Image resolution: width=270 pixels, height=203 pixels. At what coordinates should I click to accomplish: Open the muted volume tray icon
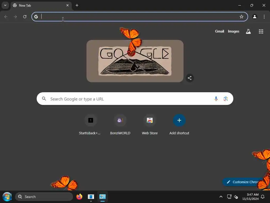click(236, 197)
